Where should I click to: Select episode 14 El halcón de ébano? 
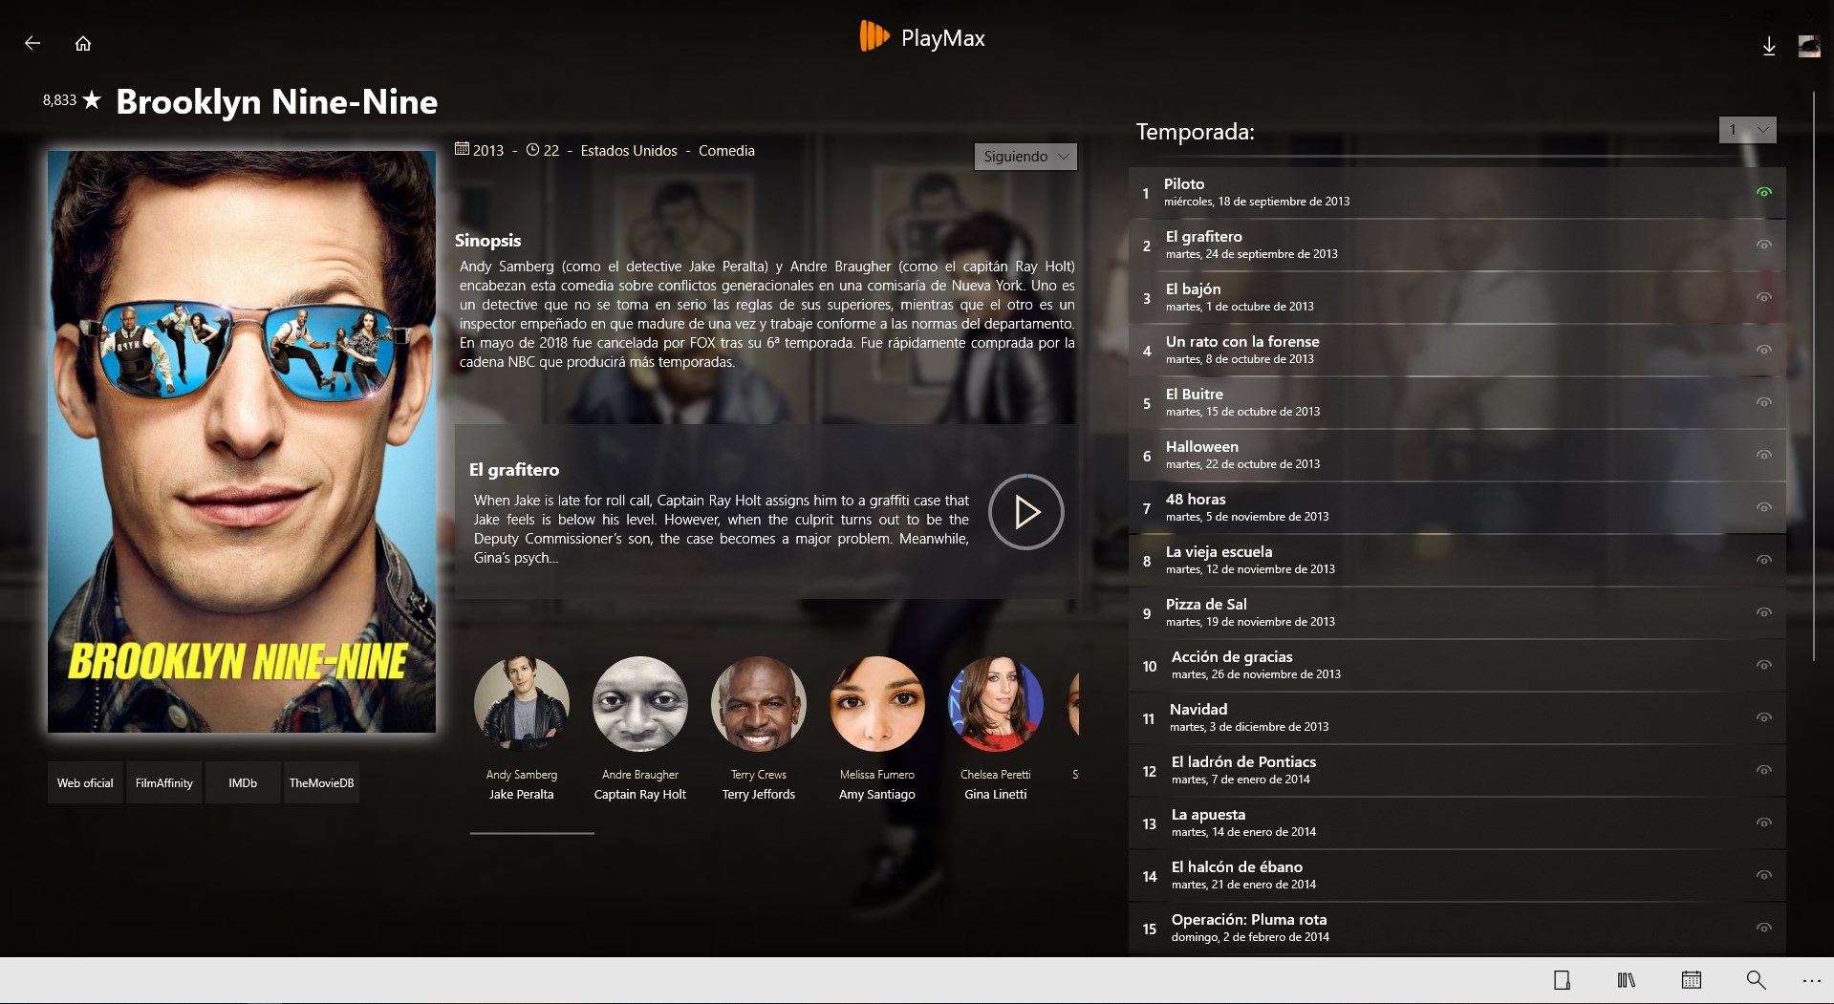pos(1457,876)
